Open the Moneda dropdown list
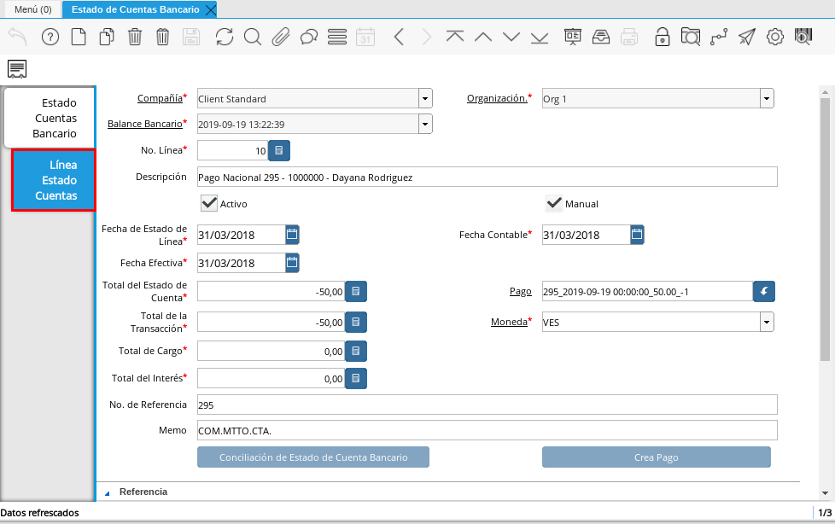Screen dimensions: 835x524 pyautogui.click(x=767, y=323)
